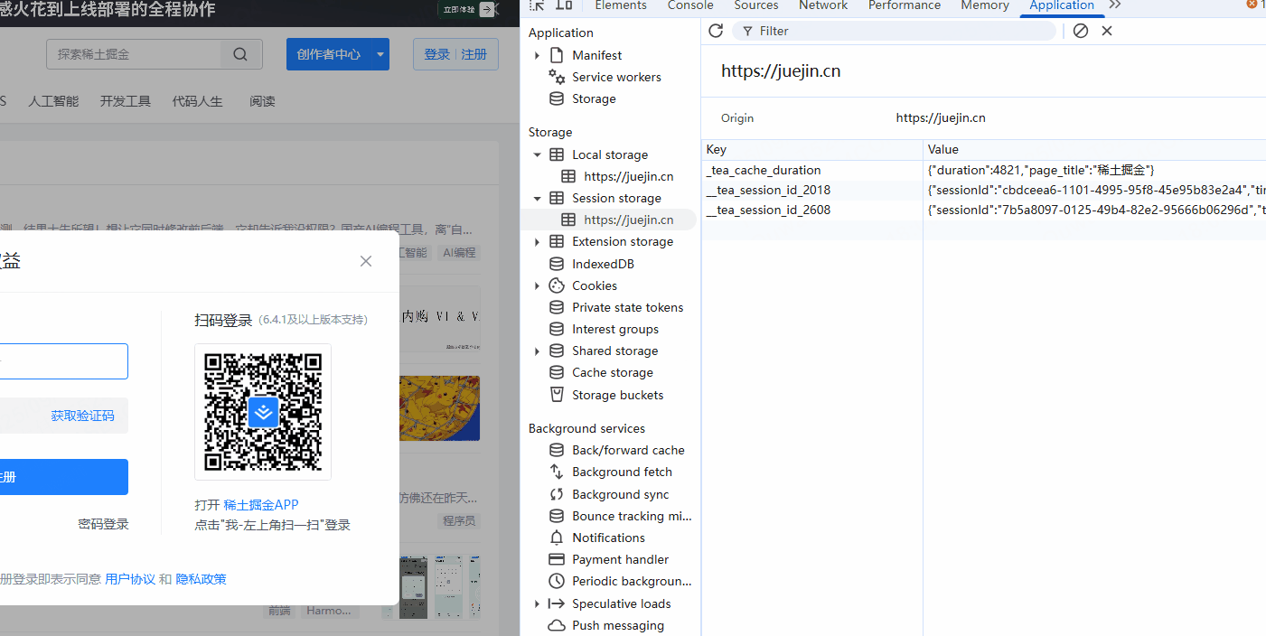Viewport: 1266px width, 636px height.
Task: Select the Push messaging cloud icon
Action: click(x=556, y=624)
